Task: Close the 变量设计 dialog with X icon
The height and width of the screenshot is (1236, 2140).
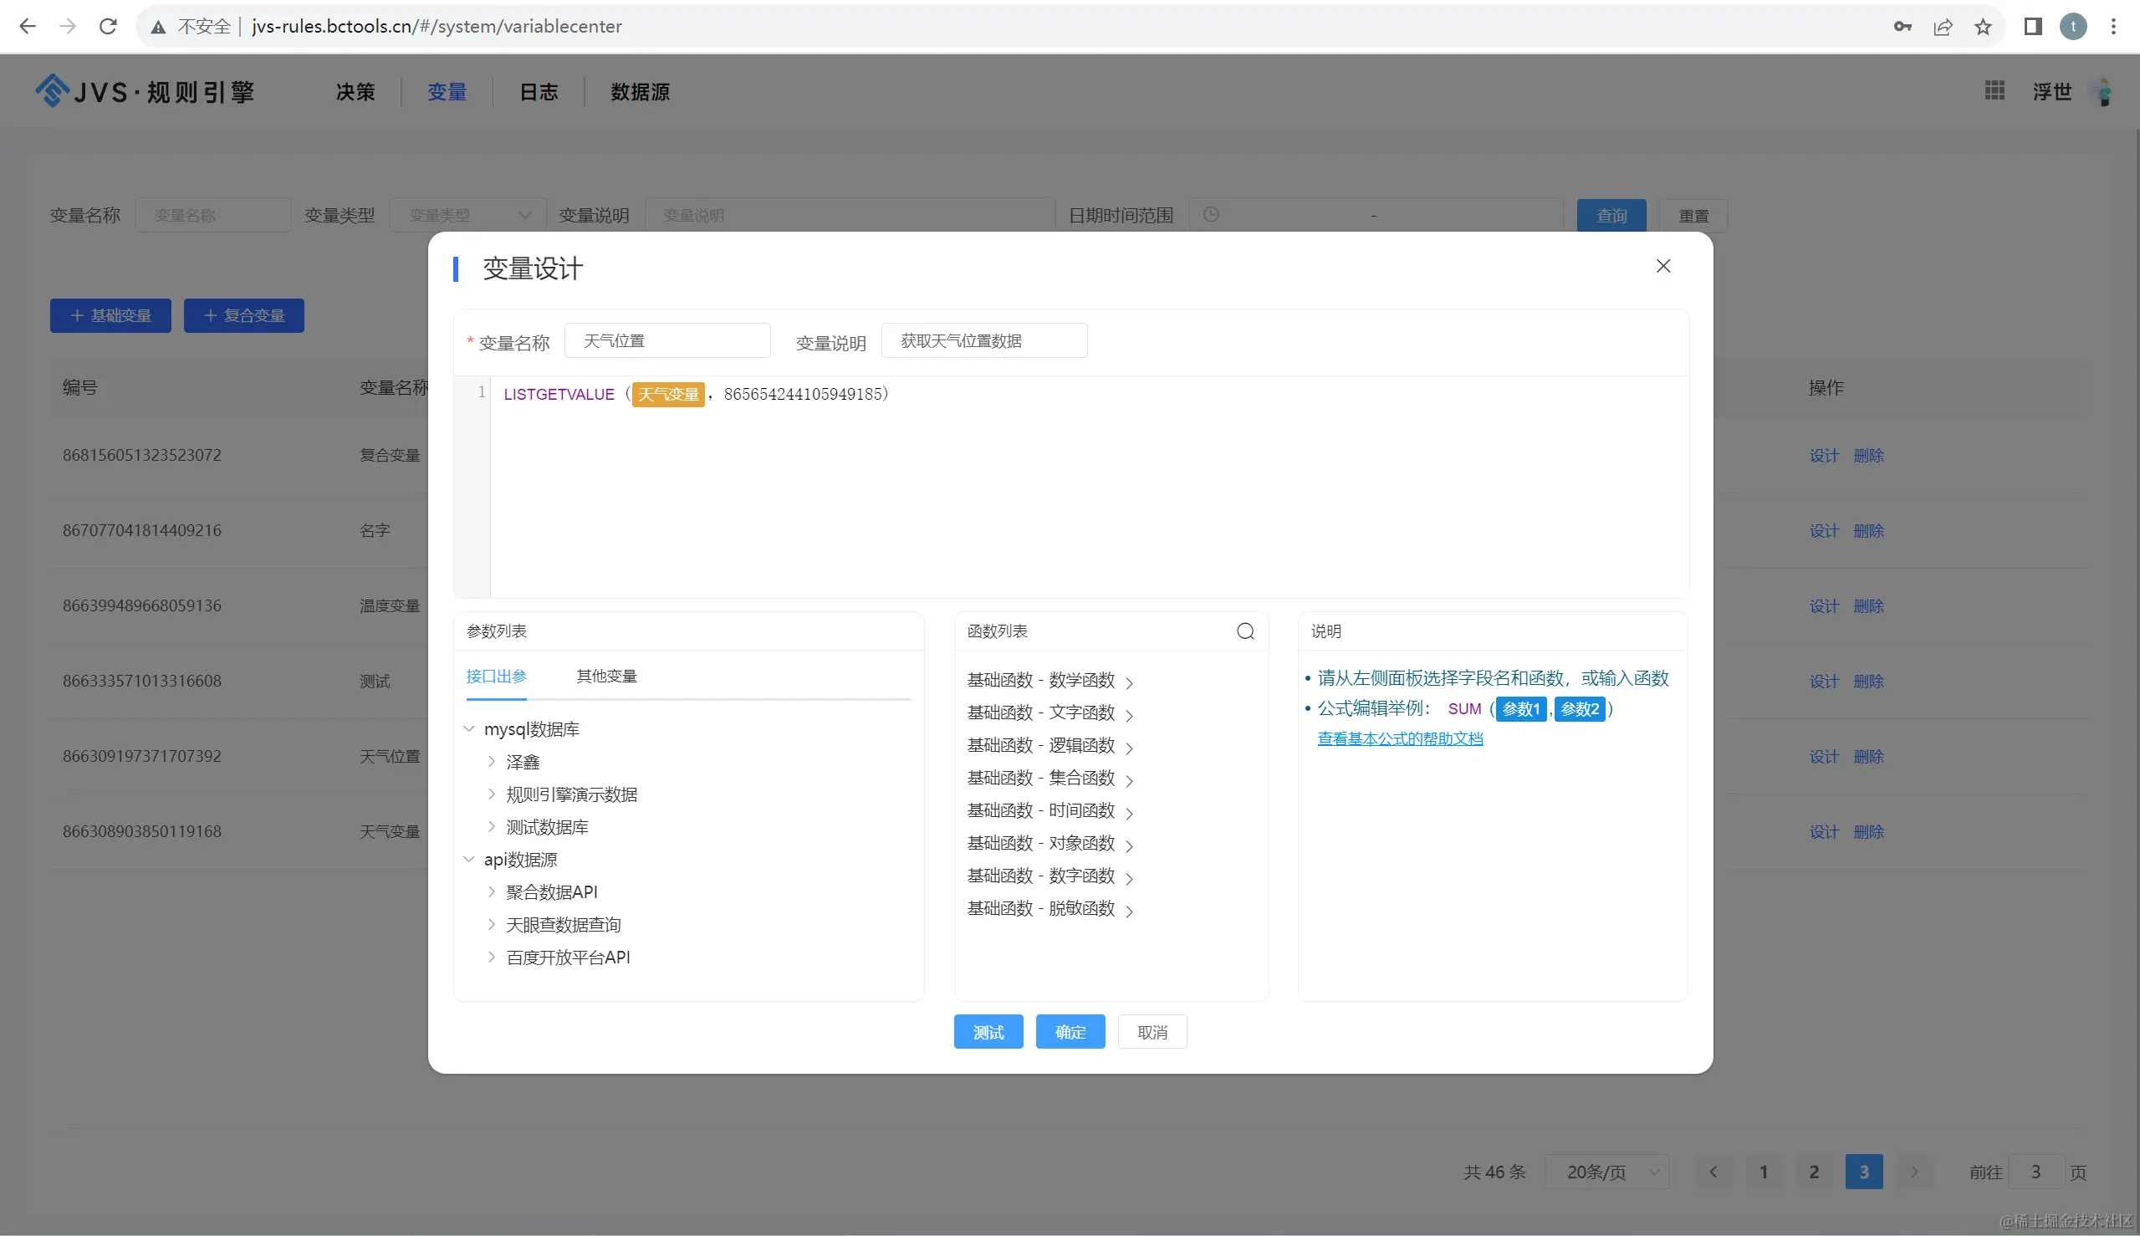Action: click(1662, 267)
